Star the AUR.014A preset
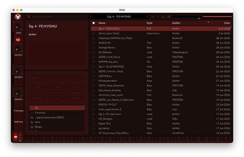This screenshot has height=157, width=244. pos(93,43)
